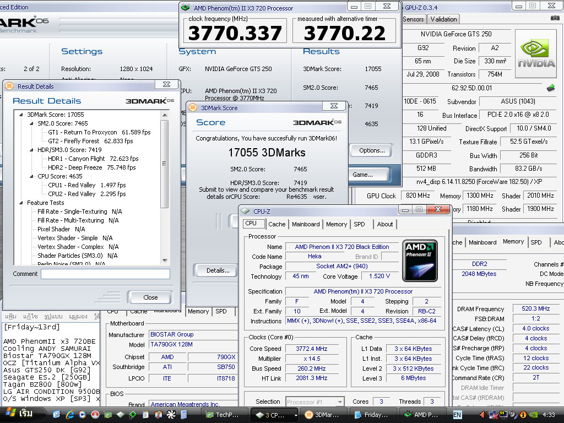
Task: Click the fan icon in quick launch
Action: click(171, 414)
